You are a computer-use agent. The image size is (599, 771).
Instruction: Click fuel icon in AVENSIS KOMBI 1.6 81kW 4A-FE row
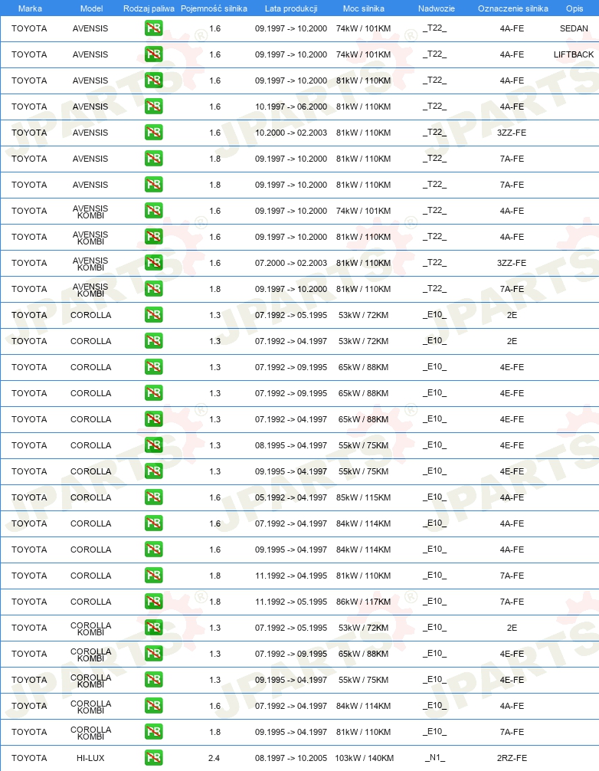tap(154, 237)
